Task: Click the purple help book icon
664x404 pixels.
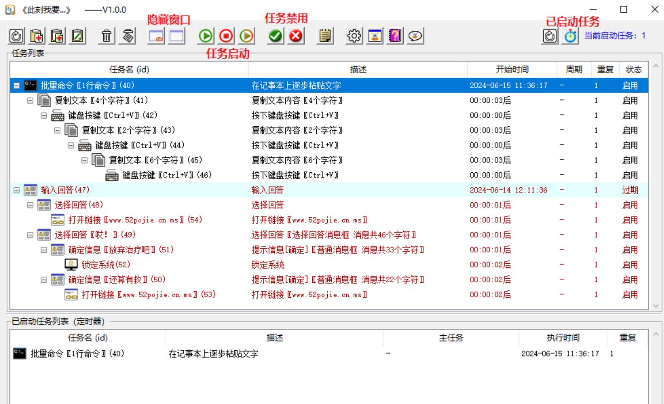Action: click(395, 36)
